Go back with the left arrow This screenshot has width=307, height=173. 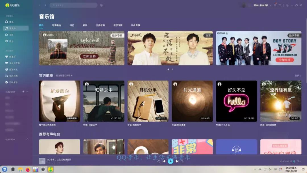[40, 5]
